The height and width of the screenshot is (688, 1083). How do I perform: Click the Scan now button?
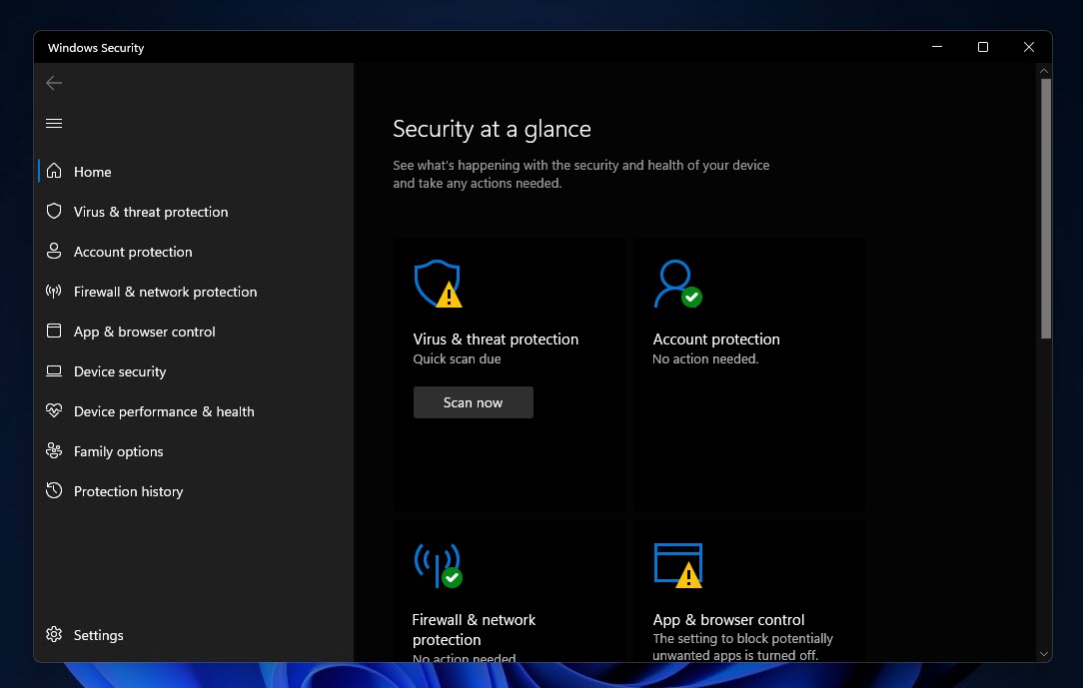(x=474, y=402)
